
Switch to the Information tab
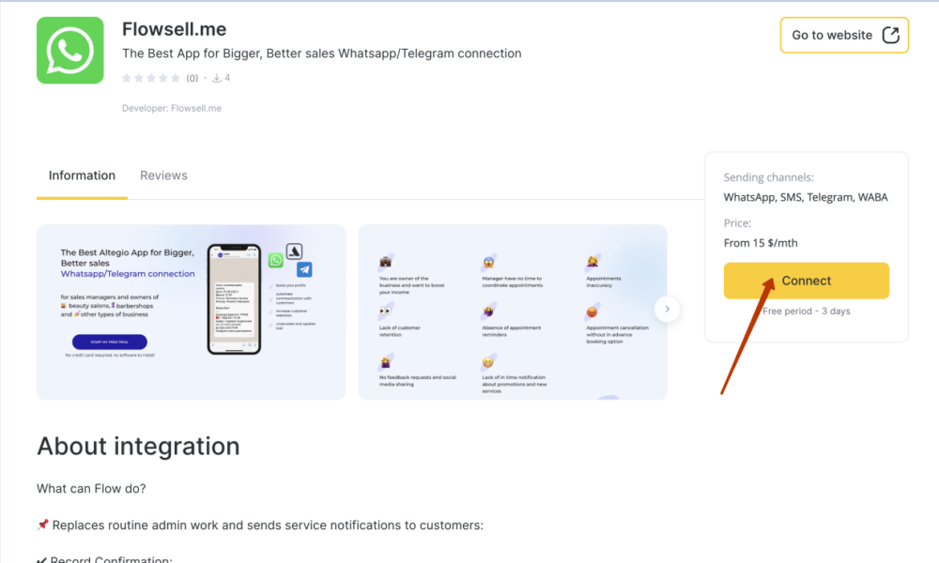(82, 175)
